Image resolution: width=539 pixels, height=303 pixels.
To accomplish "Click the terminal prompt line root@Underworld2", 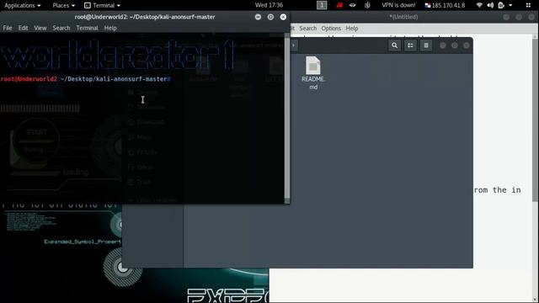I will [x=85, y=79].
